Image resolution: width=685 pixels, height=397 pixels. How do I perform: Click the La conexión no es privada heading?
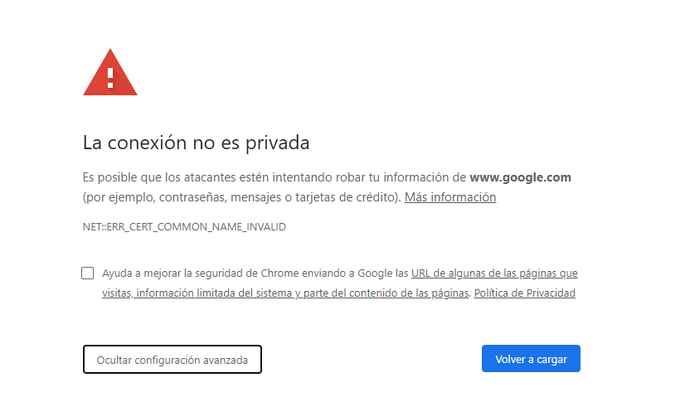click(x=197, y=143)
